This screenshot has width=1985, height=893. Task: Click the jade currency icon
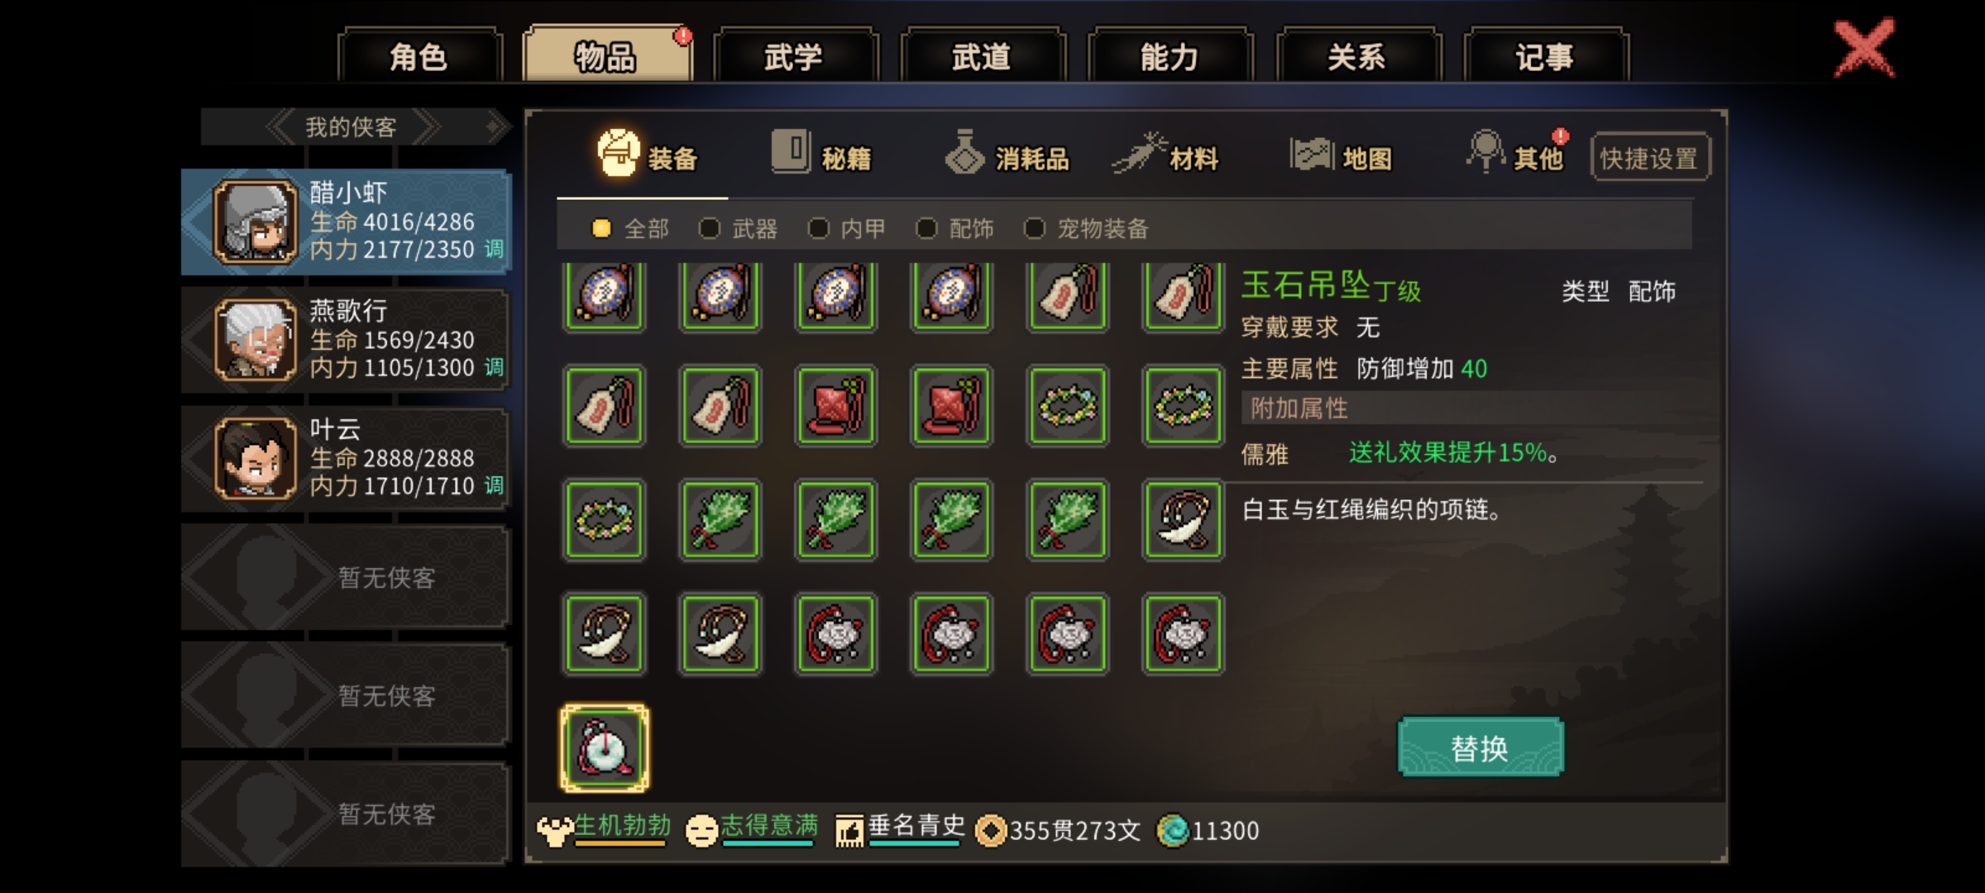(x=1173, y=830)
